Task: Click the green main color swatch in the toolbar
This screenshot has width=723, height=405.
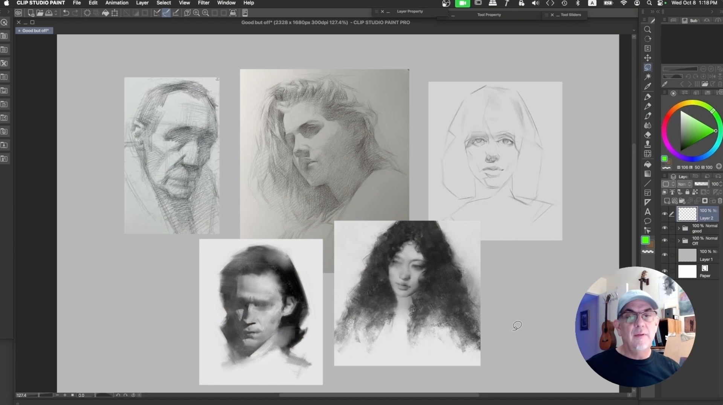Action: (x=645, y=240)
